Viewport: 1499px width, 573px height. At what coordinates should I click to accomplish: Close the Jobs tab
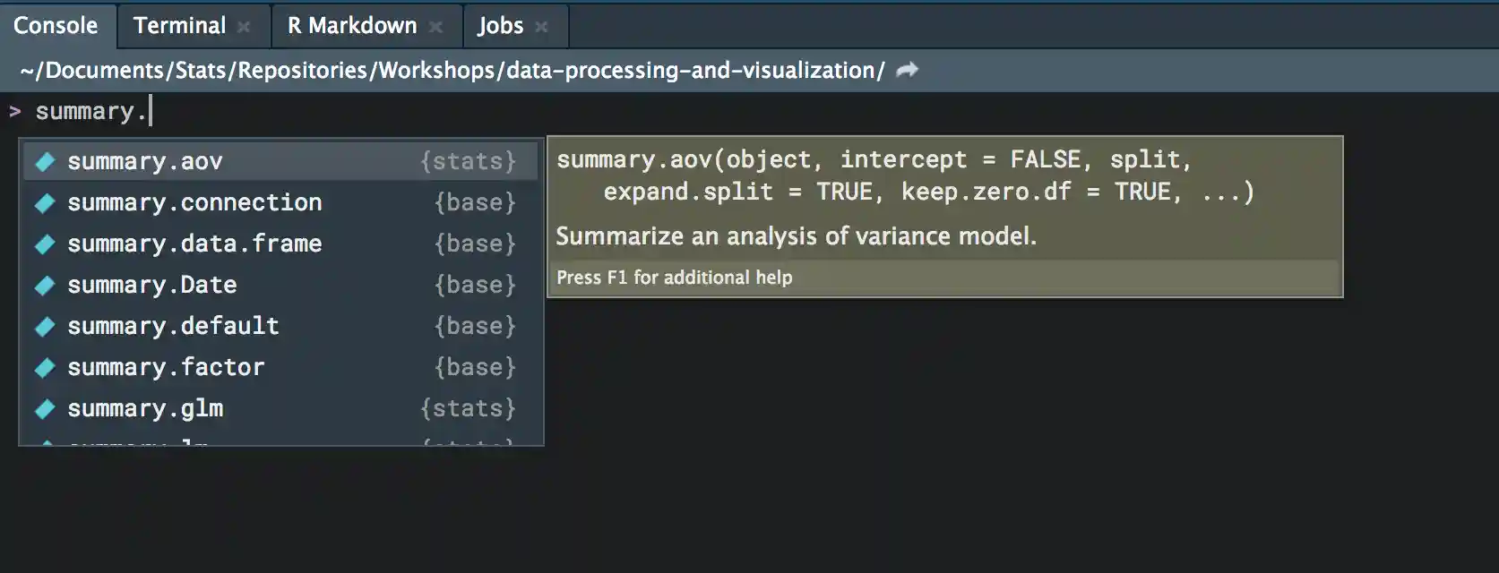[x=541, y=27]
